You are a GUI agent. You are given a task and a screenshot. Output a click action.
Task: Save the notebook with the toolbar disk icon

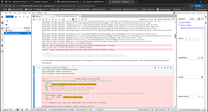(34, 19)
